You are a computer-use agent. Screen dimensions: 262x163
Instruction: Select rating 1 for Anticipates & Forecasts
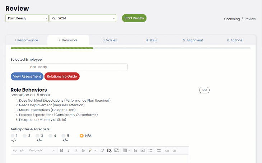pos(13,136)
